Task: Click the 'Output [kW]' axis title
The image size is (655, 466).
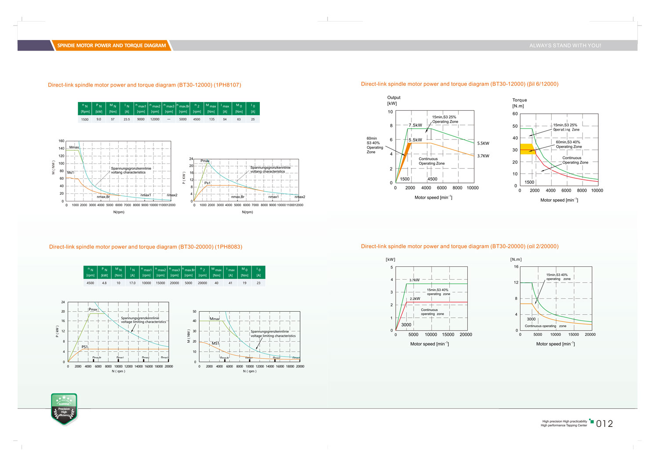Action: click(393, 101)
